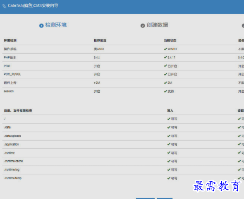Image resolution: width=244 pixels, height=199 pixels.
Task: Click 开启 recommended value in session row
Action: click(x=97, y=91)
